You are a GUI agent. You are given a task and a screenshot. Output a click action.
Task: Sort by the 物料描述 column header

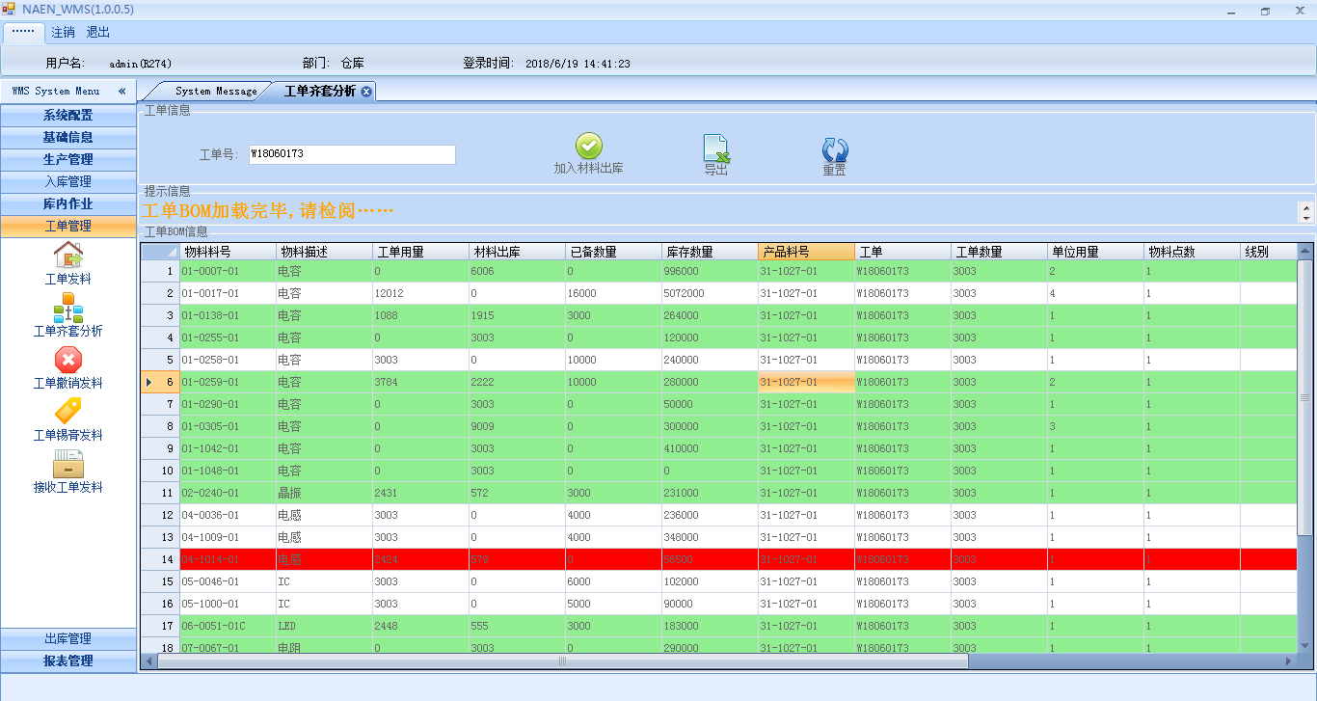(324, 252)
